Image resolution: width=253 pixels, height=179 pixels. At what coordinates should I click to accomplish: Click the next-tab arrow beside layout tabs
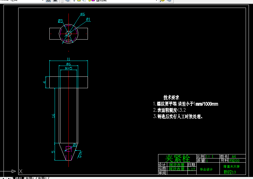tap(4, 178)
